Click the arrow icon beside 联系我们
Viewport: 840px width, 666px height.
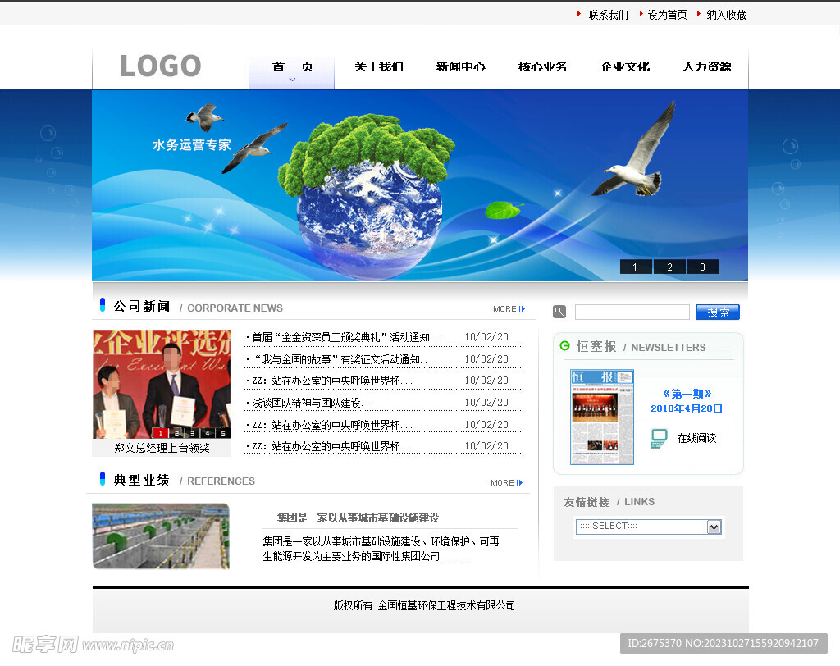coord(579,14)
